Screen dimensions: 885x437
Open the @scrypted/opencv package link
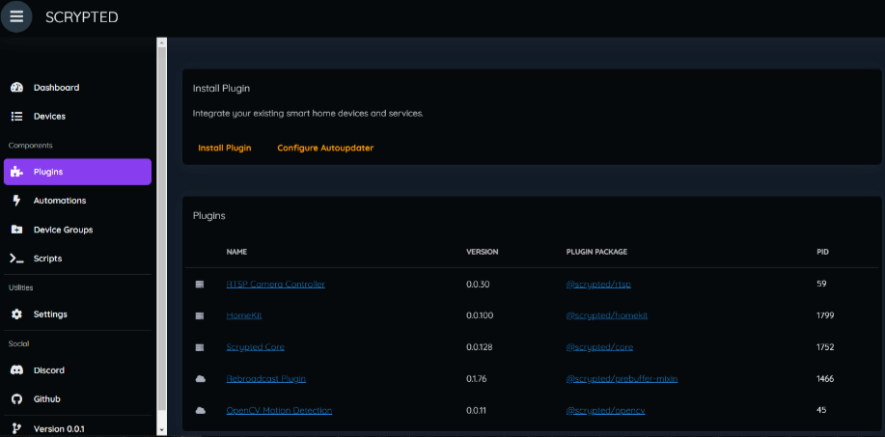(606, 411)
